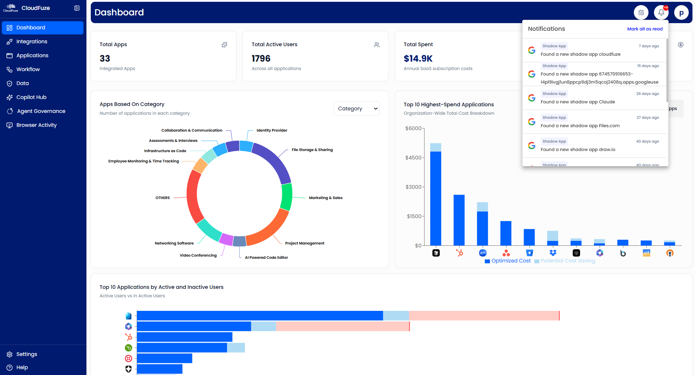The height and width of the screenshot is (375, 695).
Task: Click the Bitbucket icon under the spend chart
Action: [x=529, y=253]
